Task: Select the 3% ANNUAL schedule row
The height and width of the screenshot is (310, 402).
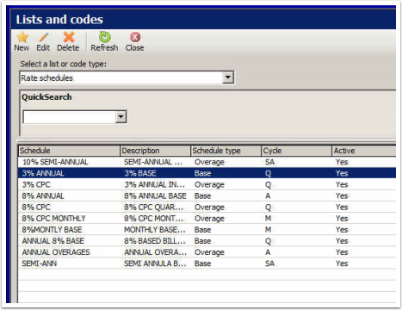Action: [207, 173]
